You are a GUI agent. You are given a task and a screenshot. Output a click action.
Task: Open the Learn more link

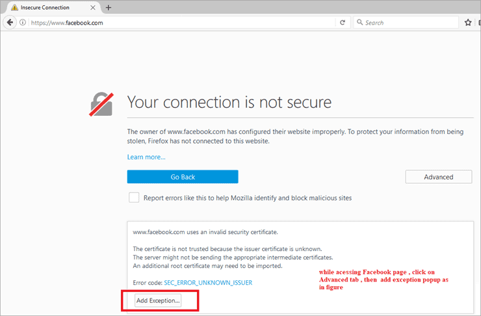click(x=146, y=157)
